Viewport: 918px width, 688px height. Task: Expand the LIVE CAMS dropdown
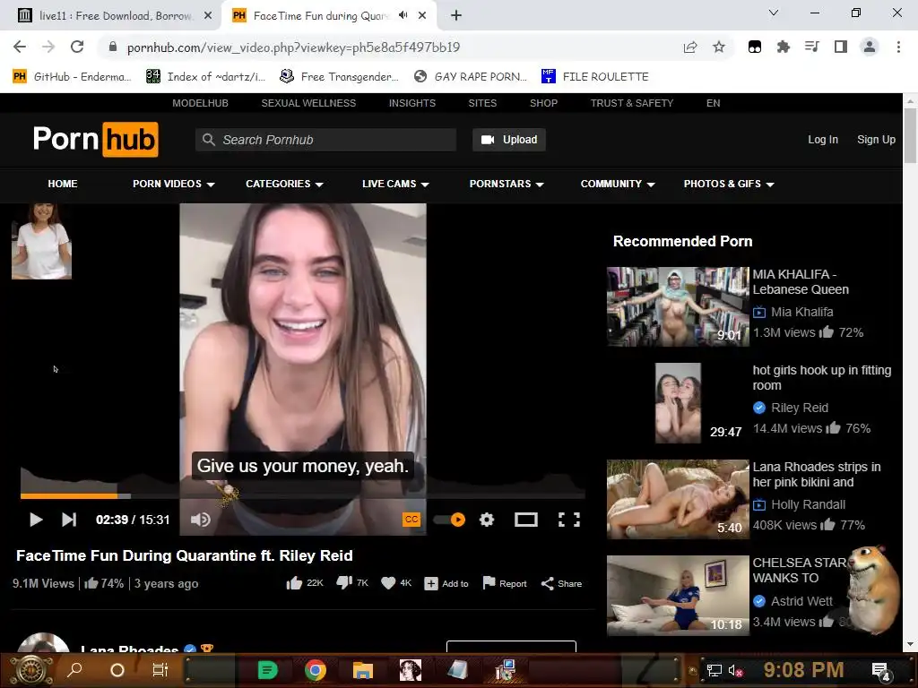click(395, 184)
